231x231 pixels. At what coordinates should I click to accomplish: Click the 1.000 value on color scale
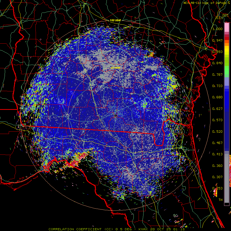tap(217, 29)
